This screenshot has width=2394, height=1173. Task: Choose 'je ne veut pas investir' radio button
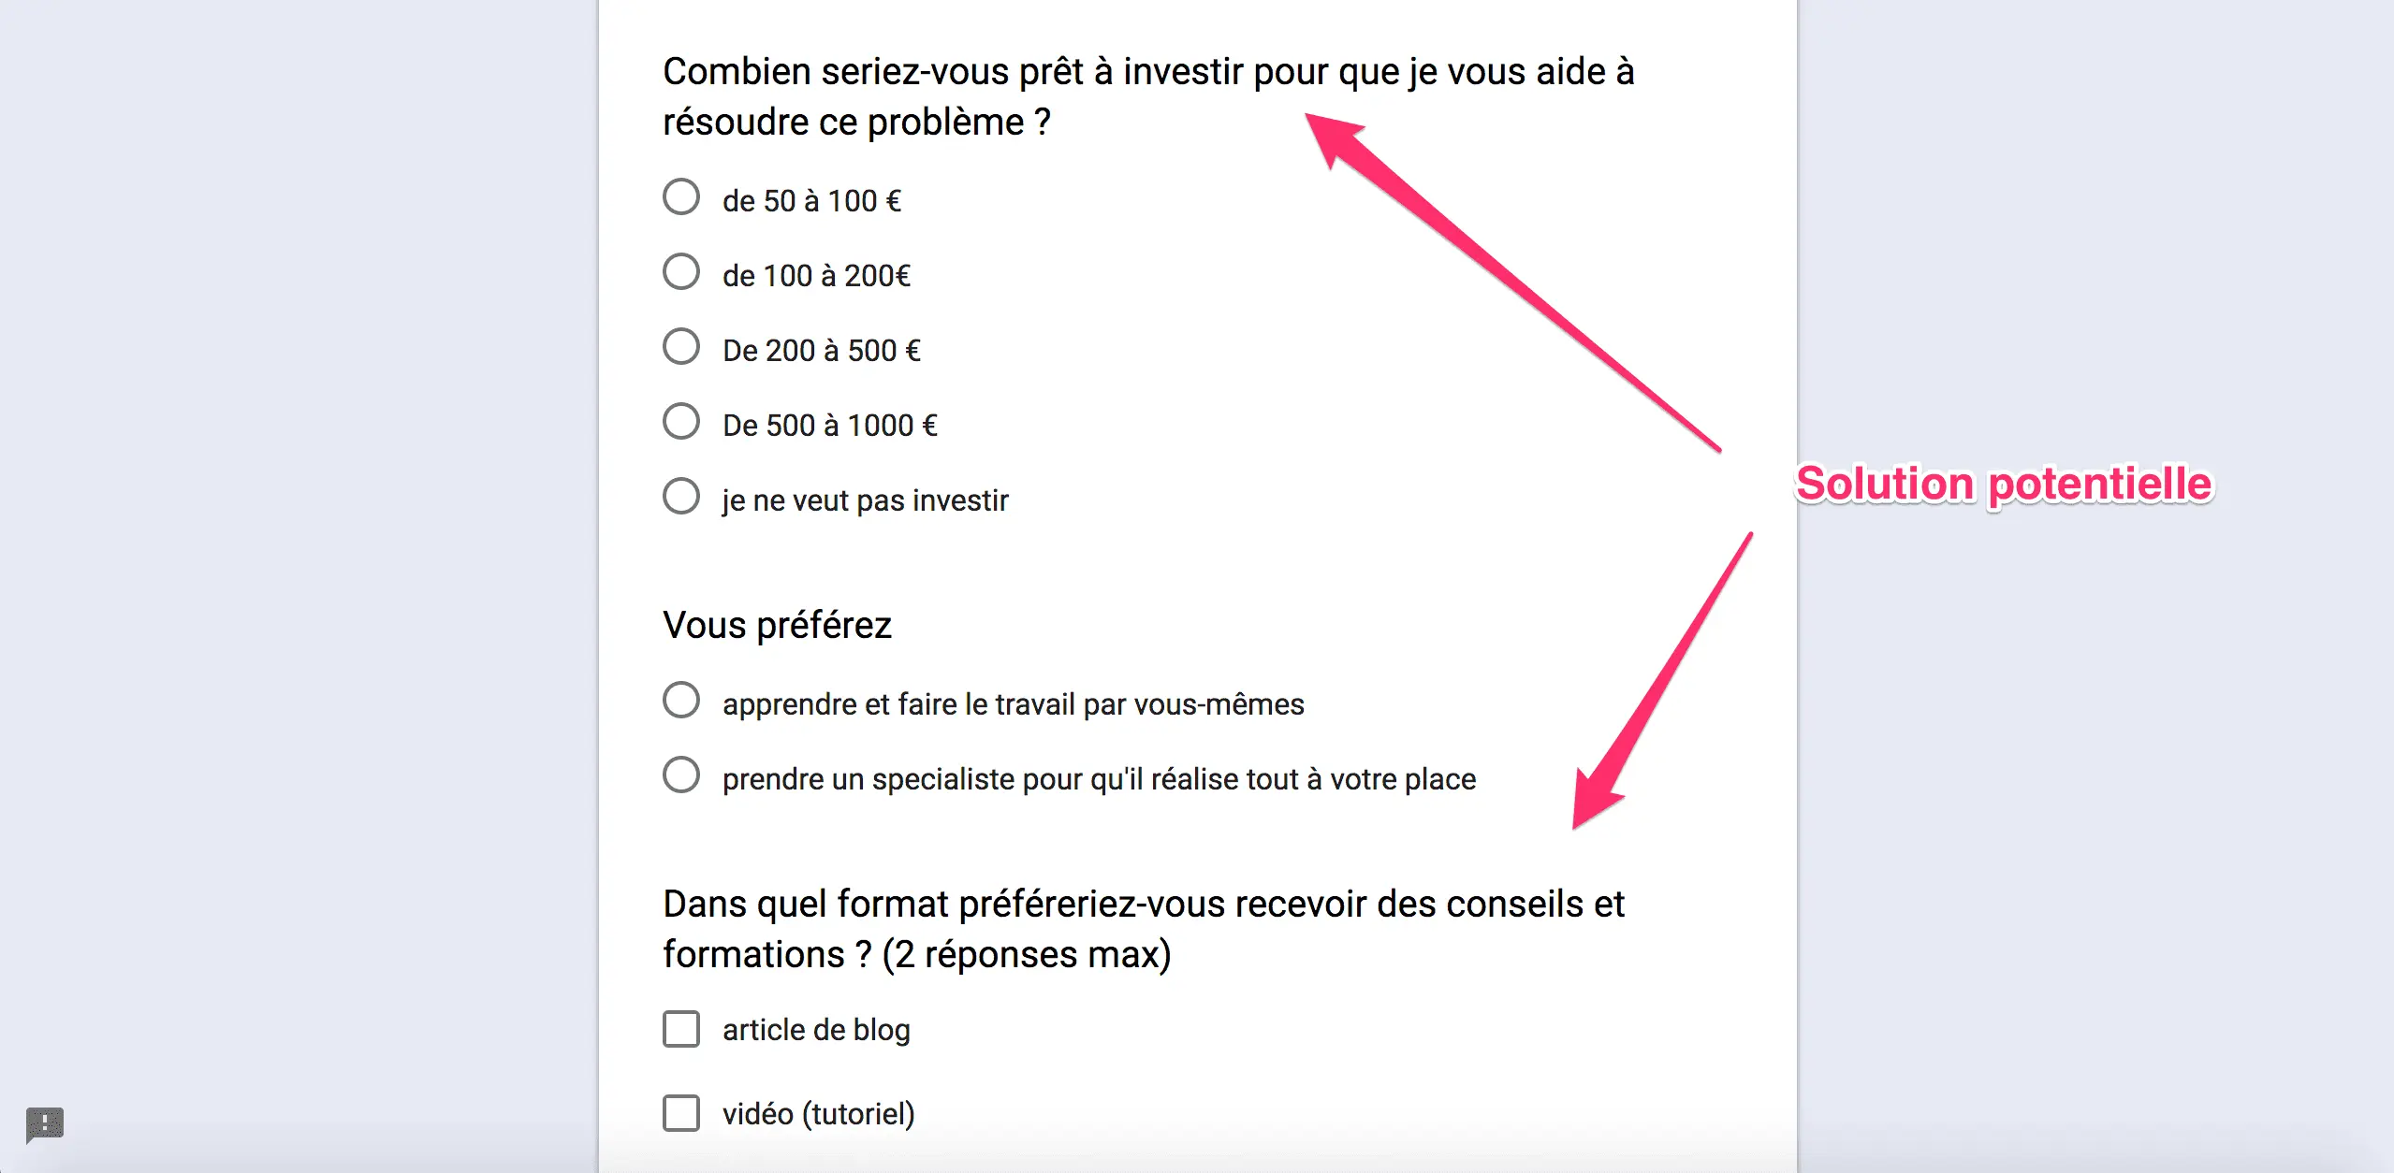click(x=681, y=497)
